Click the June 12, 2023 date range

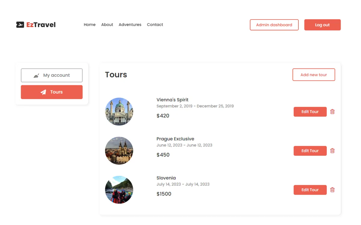184,145
